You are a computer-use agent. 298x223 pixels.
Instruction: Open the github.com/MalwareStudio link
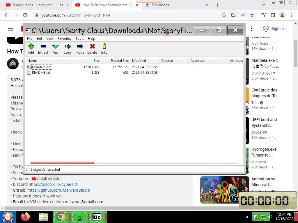[58, 190]
